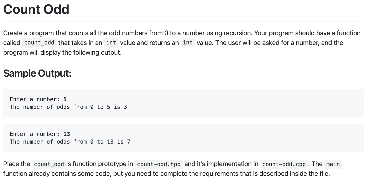The image size is (373, 185).
Task: Click the bold number 13 in second sample
Action: [67, 134]
